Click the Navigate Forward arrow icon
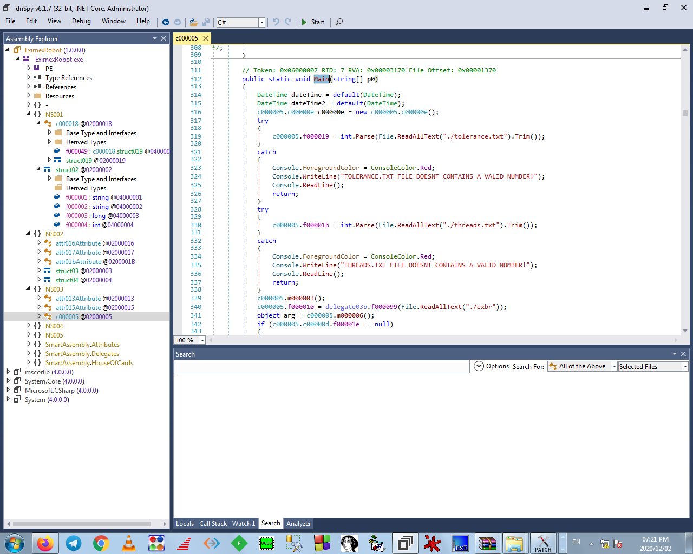The width and height of the screenshot is (693, 554). pyautogui.click(x=177, y=22)
